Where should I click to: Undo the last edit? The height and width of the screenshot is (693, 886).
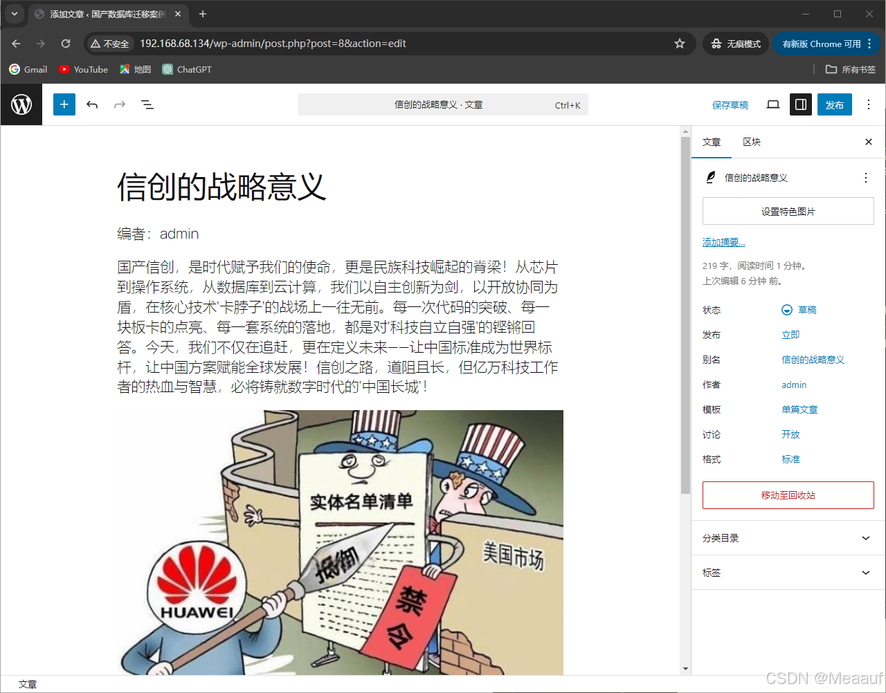click(92, 104)
